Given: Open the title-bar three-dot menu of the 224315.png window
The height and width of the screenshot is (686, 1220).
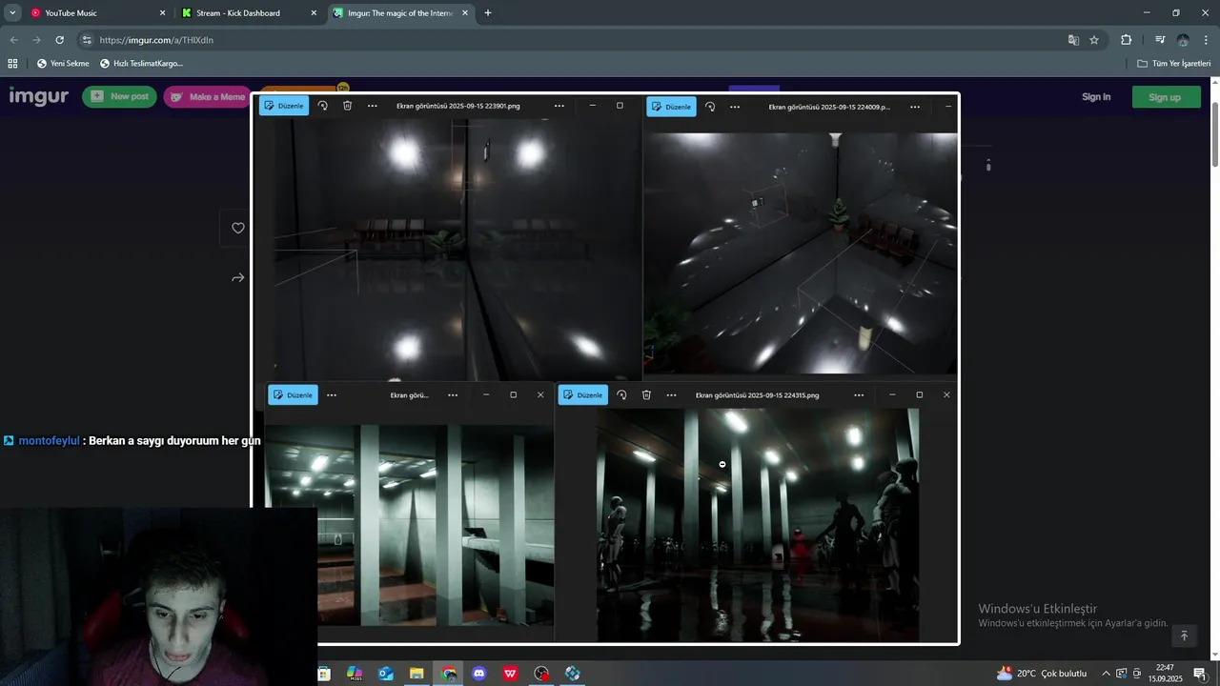Looking at the screenshot, I should point(859,395).
